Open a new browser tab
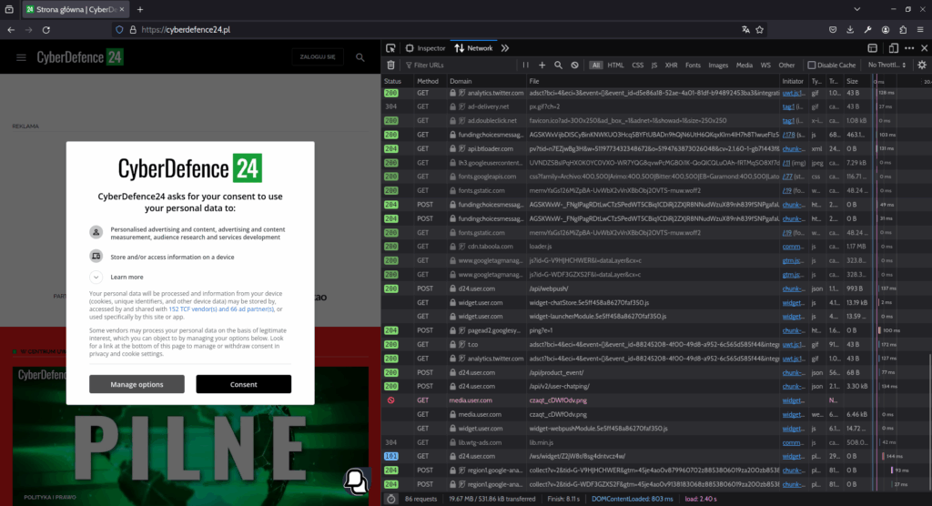This screenshot has height=506, width=932. point(140,9)
